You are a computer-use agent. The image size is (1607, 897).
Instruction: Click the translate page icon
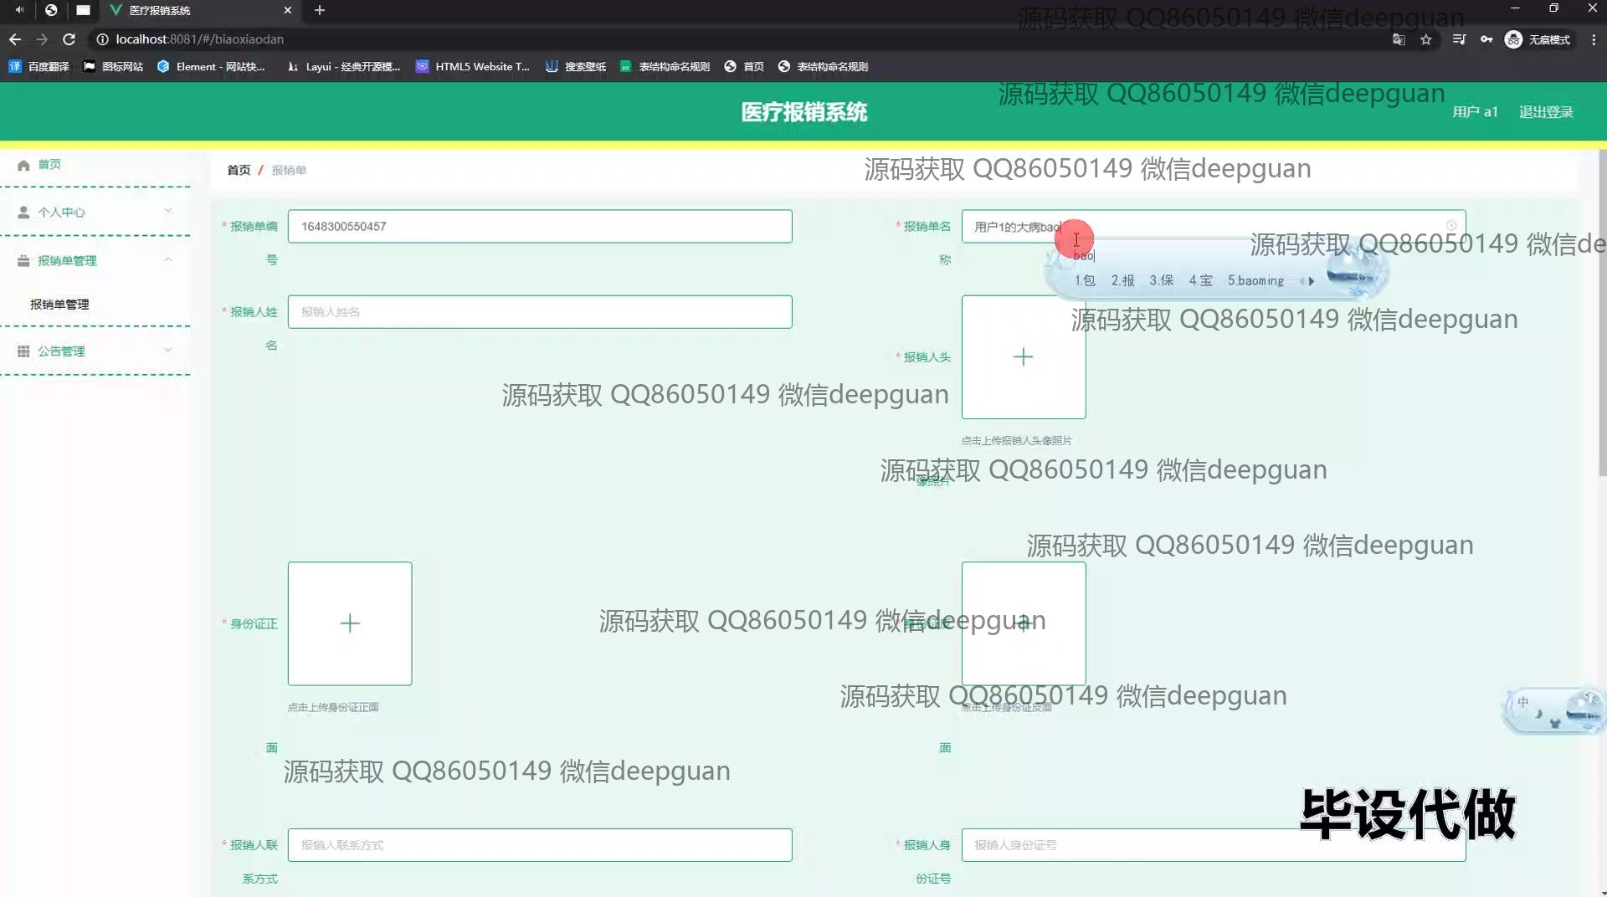click(1399, 39)
